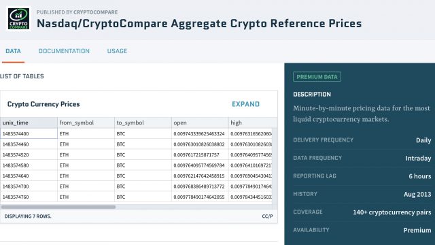Switch to the Documentation tab

[64, 51]
